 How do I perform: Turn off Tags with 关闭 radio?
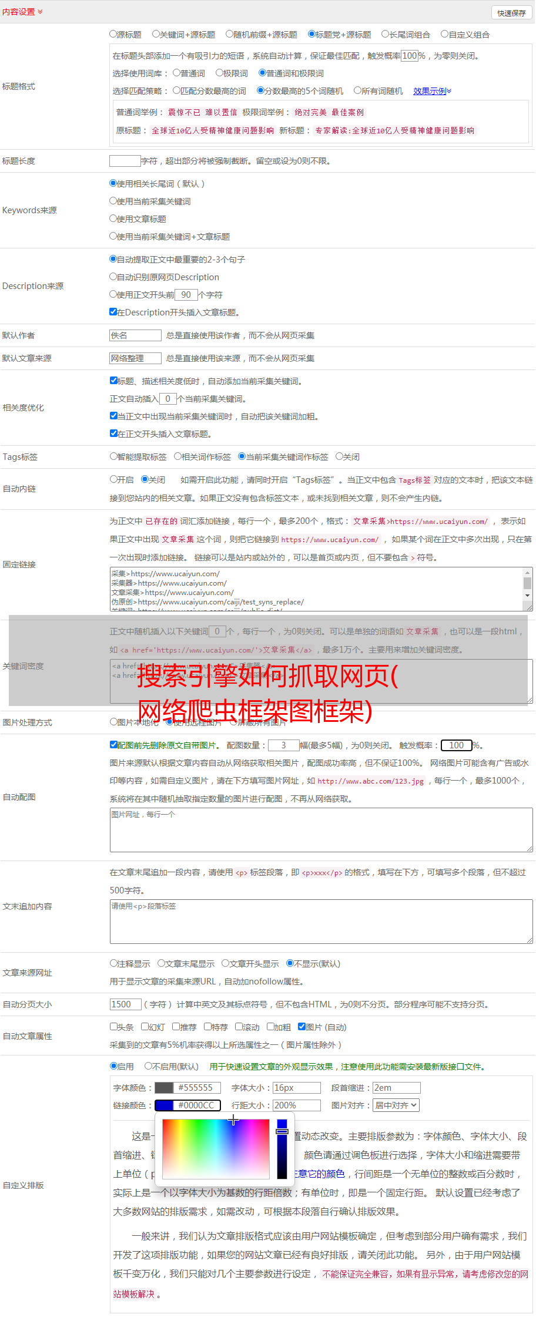point(340,456)
